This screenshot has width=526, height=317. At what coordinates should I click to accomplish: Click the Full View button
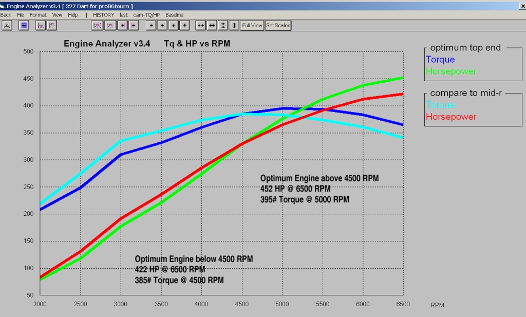coord(252,26)
